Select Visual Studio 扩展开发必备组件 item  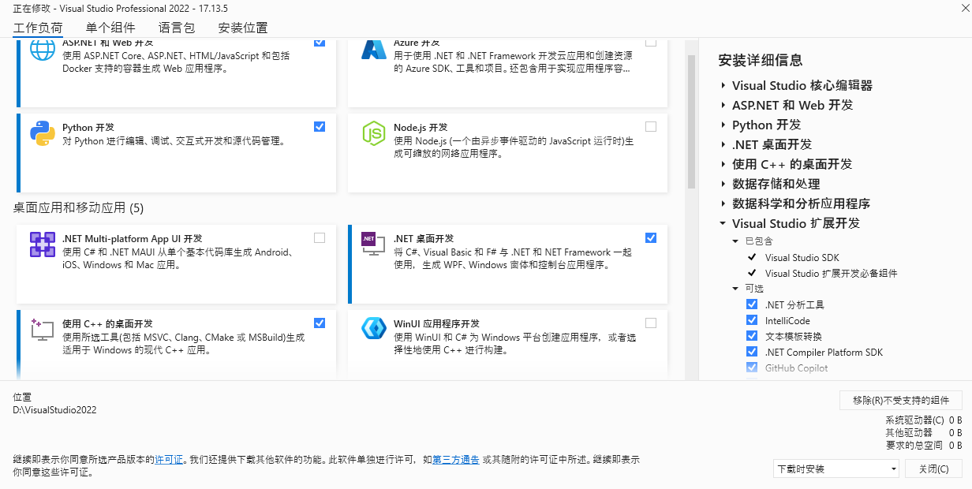pos(832,273)
